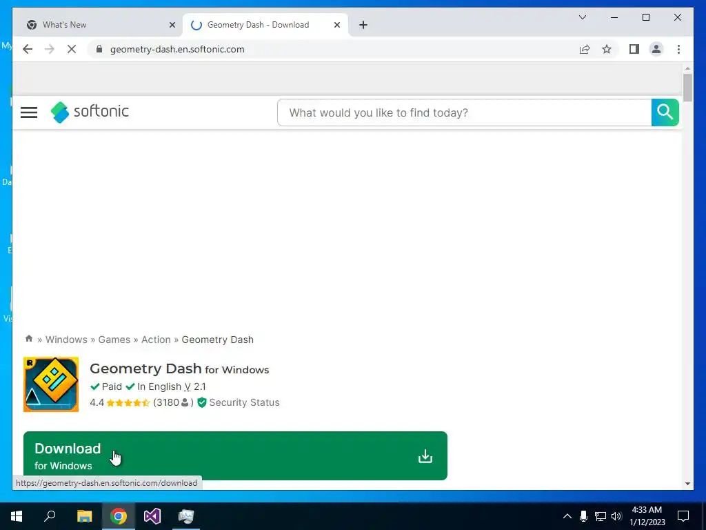Open Chrome's three-dot menu
Image resolution: width=706 pixels, height=530 pixels.
[678, 49]
